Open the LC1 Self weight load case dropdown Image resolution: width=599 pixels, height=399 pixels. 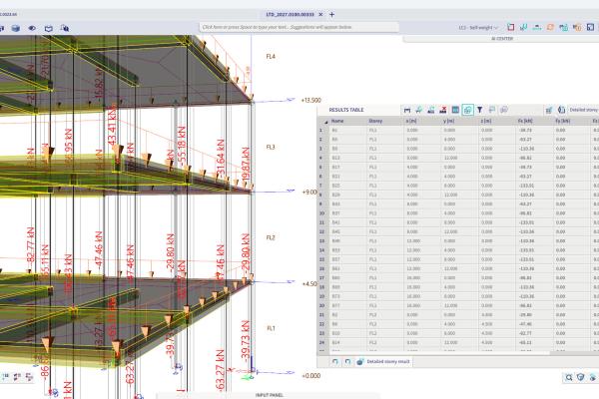478,28
